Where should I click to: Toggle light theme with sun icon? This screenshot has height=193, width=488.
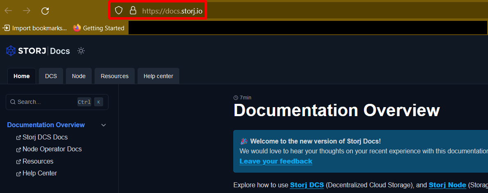[81, 51]
